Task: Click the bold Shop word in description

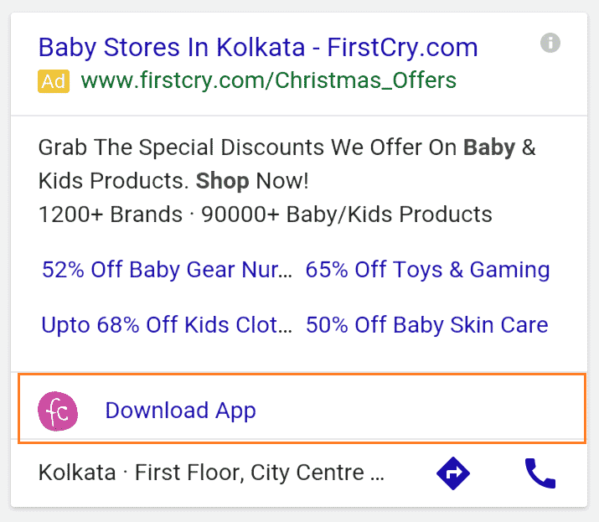Action: pyautogui.click(x=222, y=181)
